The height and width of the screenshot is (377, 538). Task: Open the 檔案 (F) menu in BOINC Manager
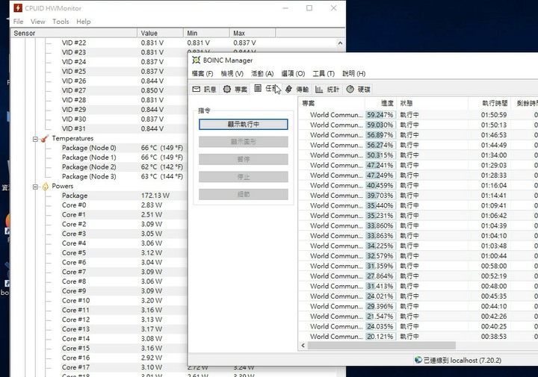(202, 73)
